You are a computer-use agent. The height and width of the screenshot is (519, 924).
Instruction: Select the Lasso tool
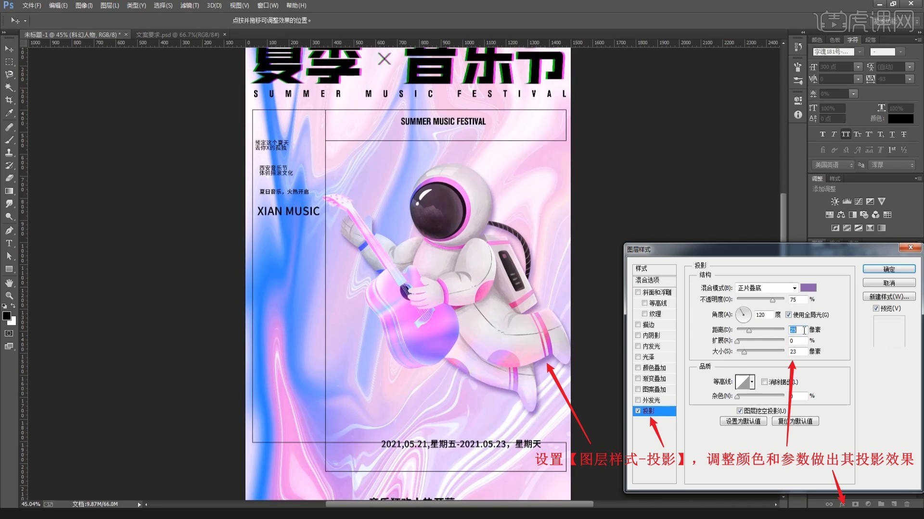pyautogui.click(x=9, y=74)
